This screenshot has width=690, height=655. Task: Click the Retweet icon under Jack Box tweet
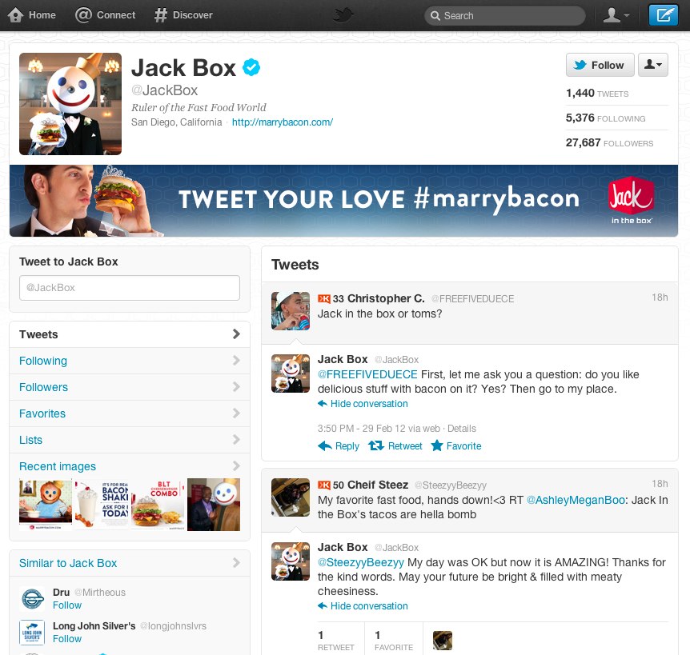coord(376,446)
